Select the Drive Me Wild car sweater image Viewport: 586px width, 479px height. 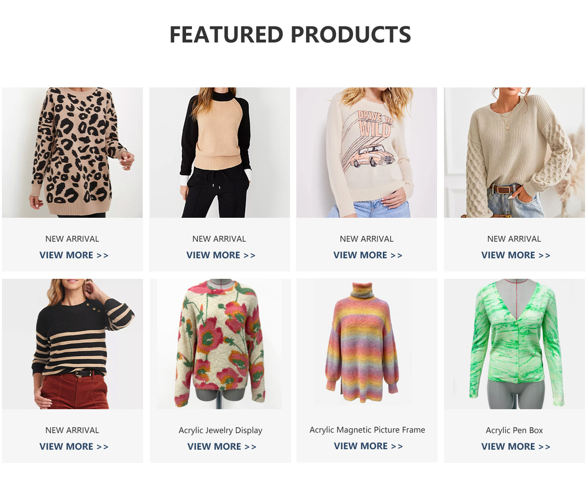click(x=367, y=152)
